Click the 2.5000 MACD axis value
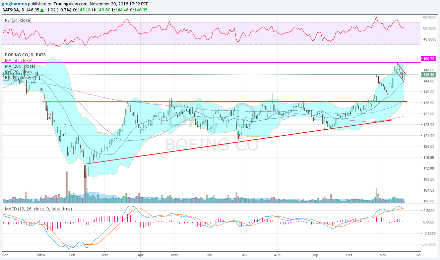Viewport: 440px width, 260px height. pos(429,211)
